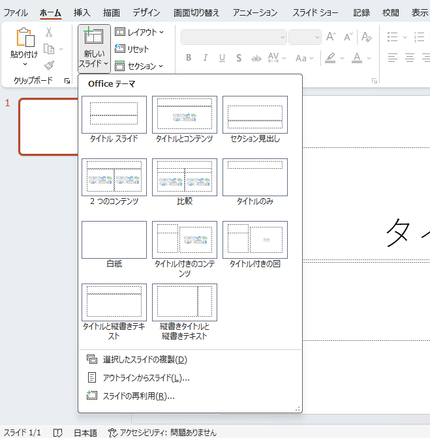Screen dimensions: 430x438
Task: Click the Paste (貼り付け) clipboard icon
Action: pyautogui.click(x=25, y=37)
